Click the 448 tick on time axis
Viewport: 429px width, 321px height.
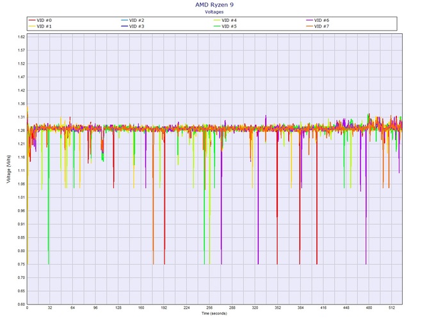[346, 308]
